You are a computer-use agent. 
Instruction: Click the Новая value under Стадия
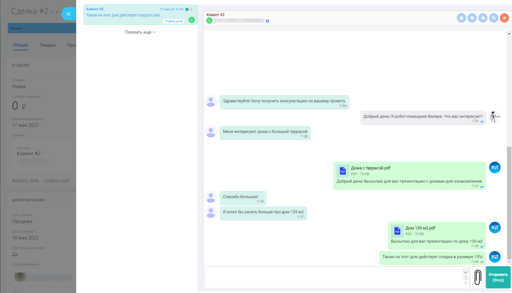pyautogui.click(x=19, y=86)
